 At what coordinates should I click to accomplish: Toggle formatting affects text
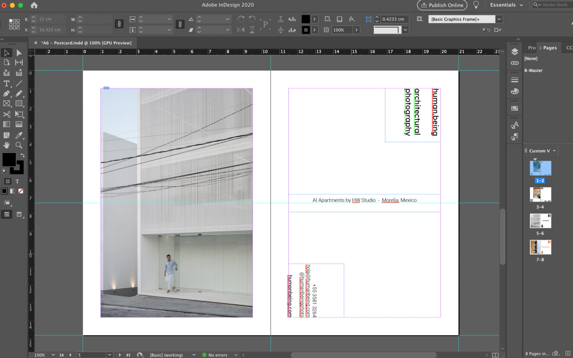17,181
